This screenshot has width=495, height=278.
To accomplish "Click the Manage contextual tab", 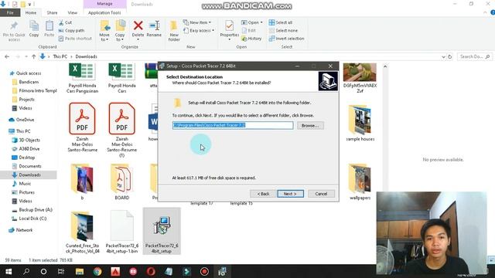I will tap(105, 4).
